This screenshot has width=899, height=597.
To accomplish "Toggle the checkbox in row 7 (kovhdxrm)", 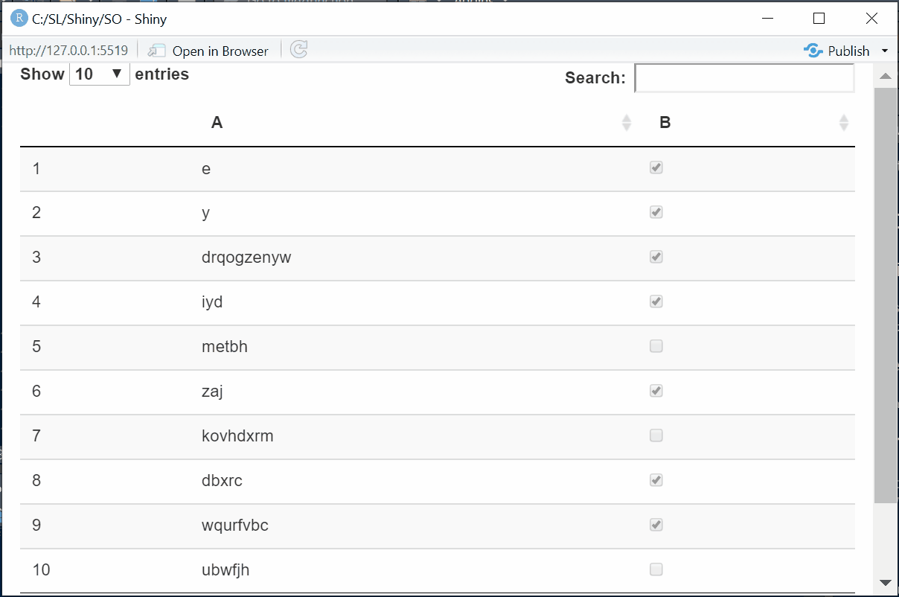I will [656, 435].
